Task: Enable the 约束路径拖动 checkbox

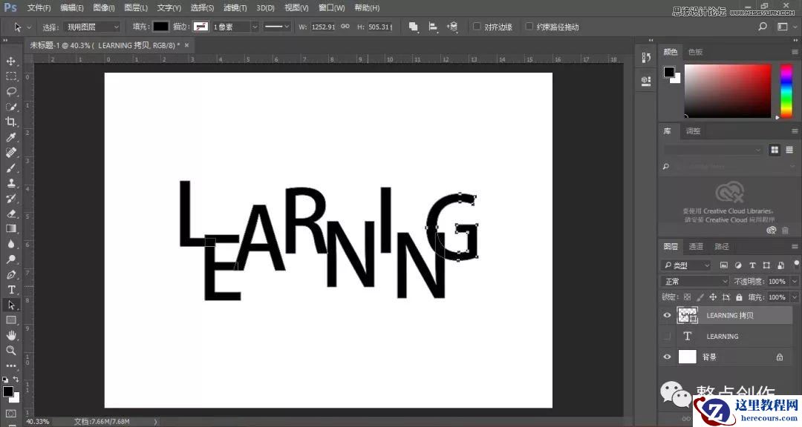Action: pyautogui.click(x=529, y=27)
